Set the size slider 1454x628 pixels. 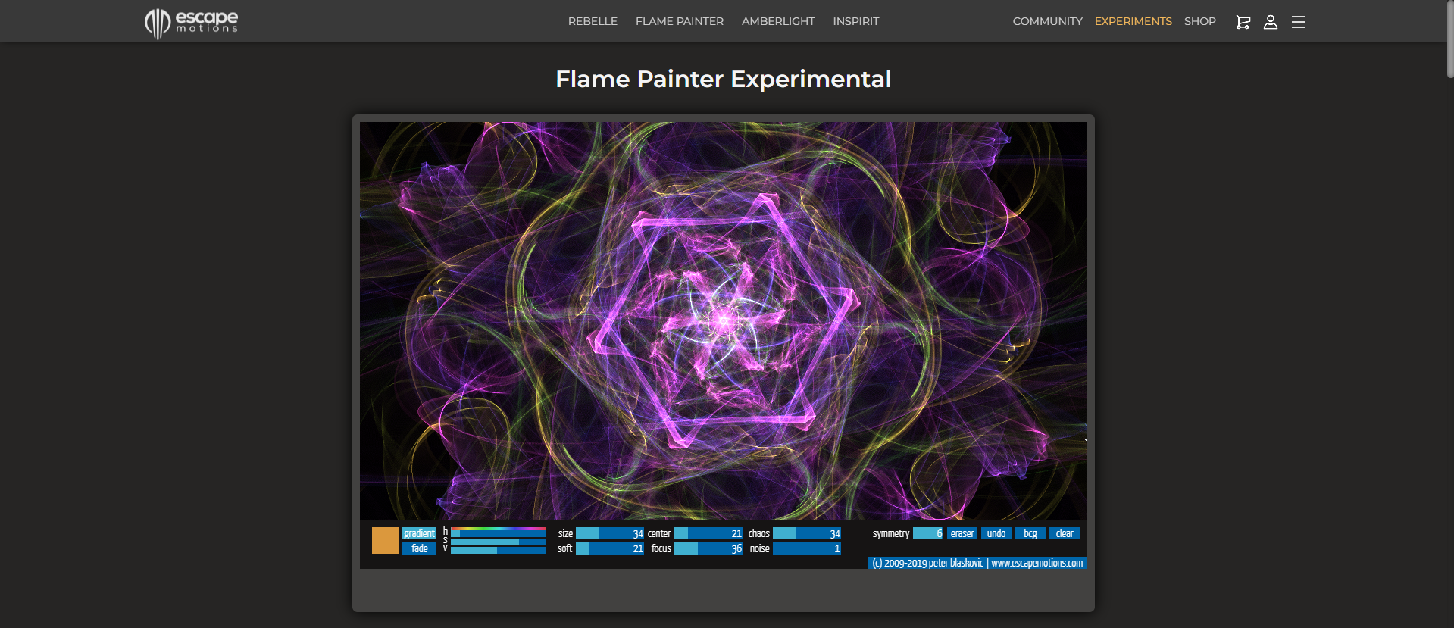pos(610,533)
